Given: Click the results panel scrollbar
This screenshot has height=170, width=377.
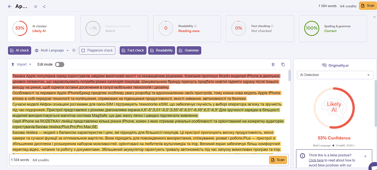Looking at the screenshot, I should 375,103.
